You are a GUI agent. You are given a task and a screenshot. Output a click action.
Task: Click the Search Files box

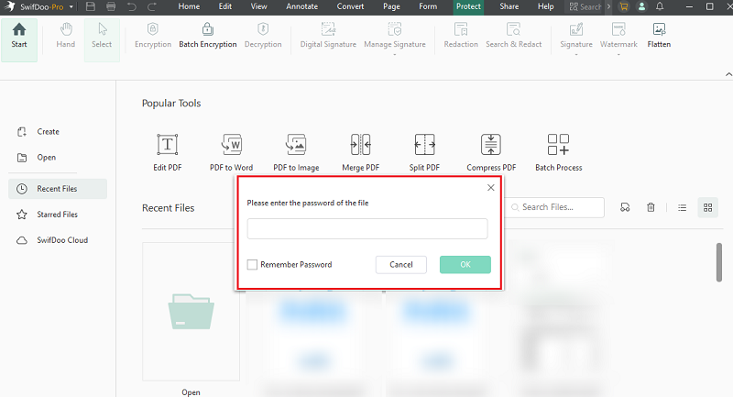tap(554, 207)
